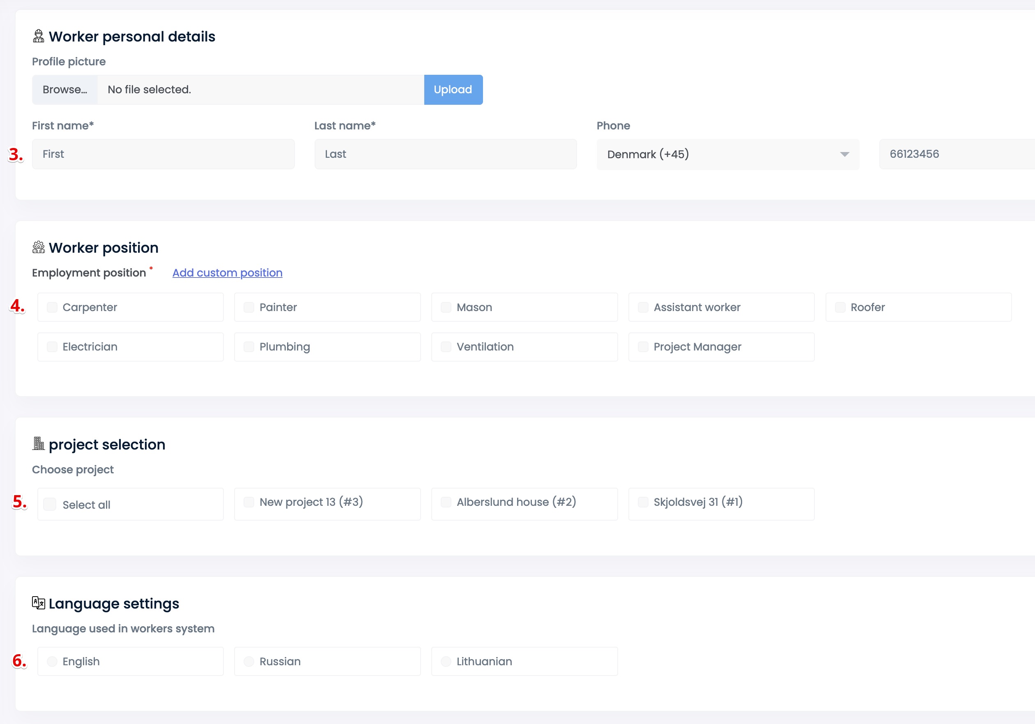This screenshot has height=724, width=1035.
Task: Tick the Electrician checkbox
Action: [x=52, y=347]
